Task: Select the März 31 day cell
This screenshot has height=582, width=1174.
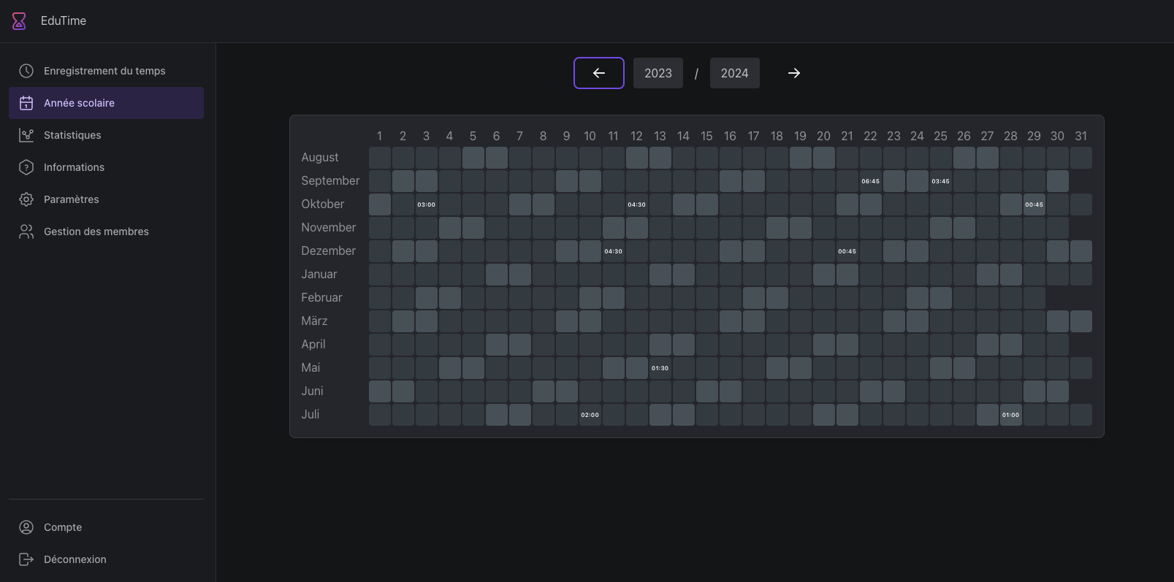Action: coord(1081,321)
